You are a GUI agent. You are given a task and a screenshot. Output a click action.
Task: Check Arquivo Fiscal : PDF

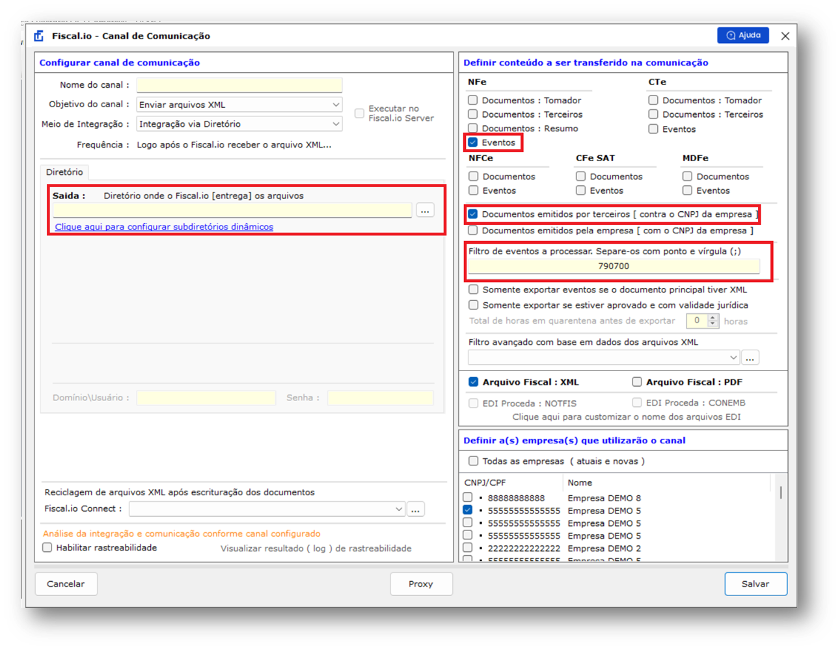[x=637, y=382]
